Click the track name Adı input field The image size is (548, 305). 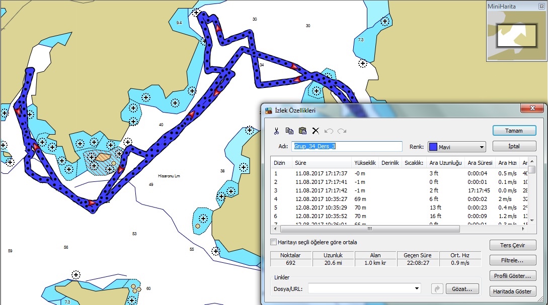click(x=347, y=146)
